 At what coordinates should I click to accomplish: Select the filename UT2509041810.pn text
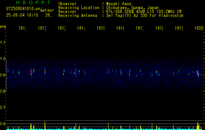click(x=23, y=9)
